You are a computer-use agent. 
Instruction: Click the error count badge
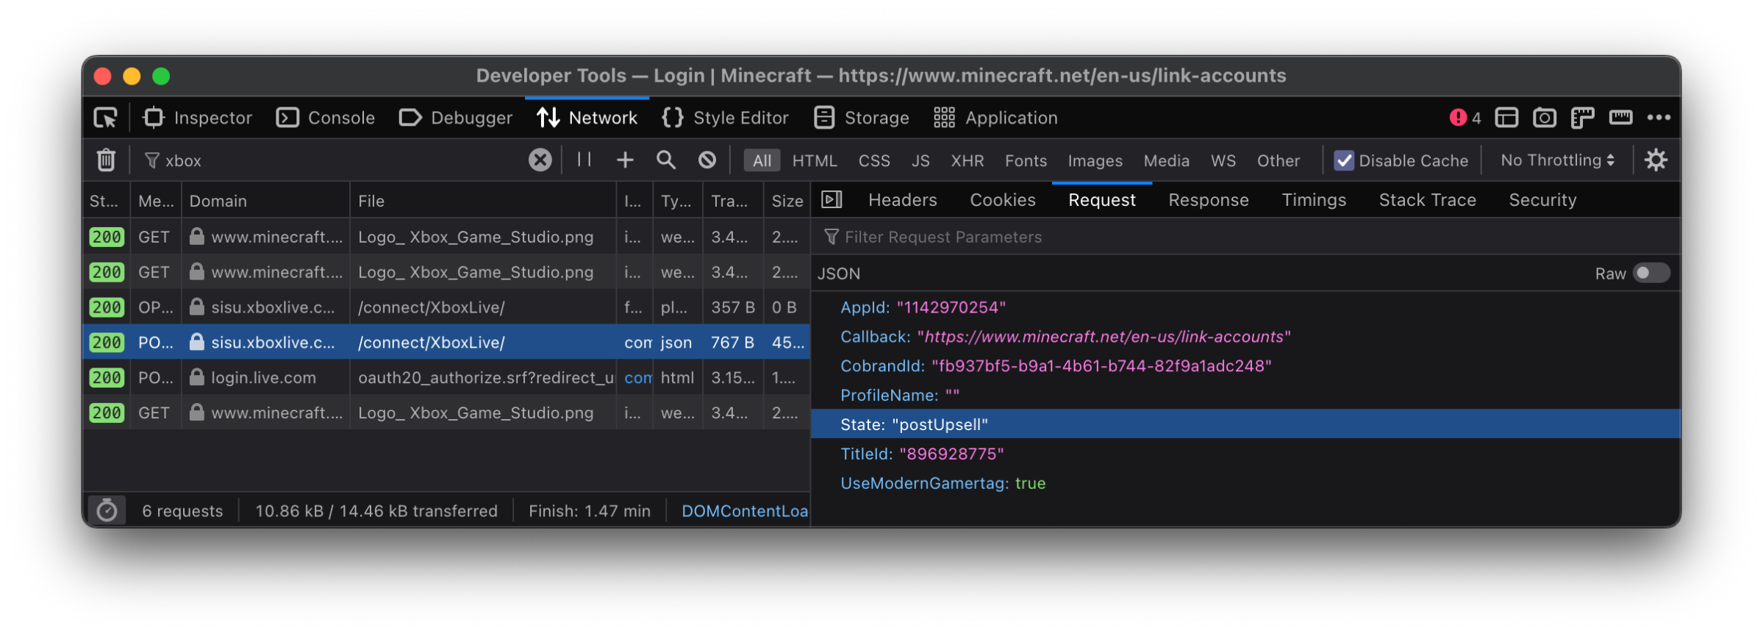[1465, 118]
